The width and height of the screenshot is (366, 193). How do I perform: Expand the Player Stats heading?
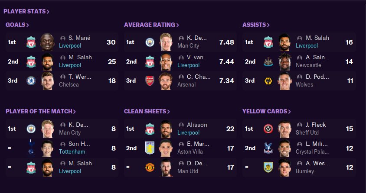(26, 11)
